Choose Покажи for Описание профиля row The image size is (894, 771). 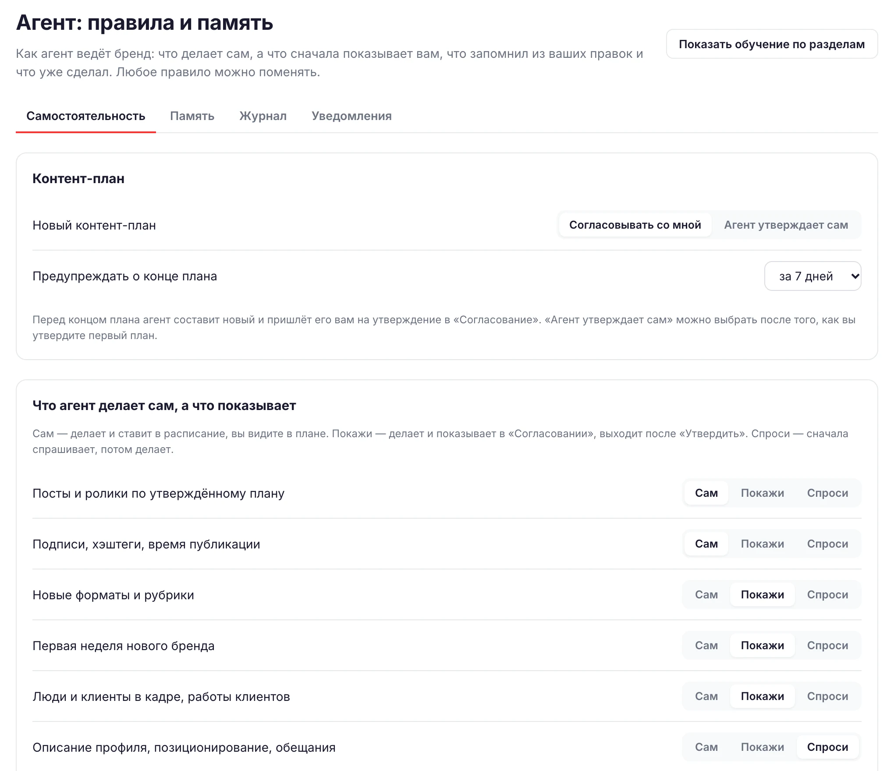click(762, 747)
